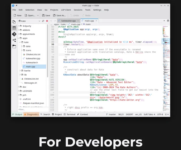Expand the Open recent dropdown arrow

(38, 15)
